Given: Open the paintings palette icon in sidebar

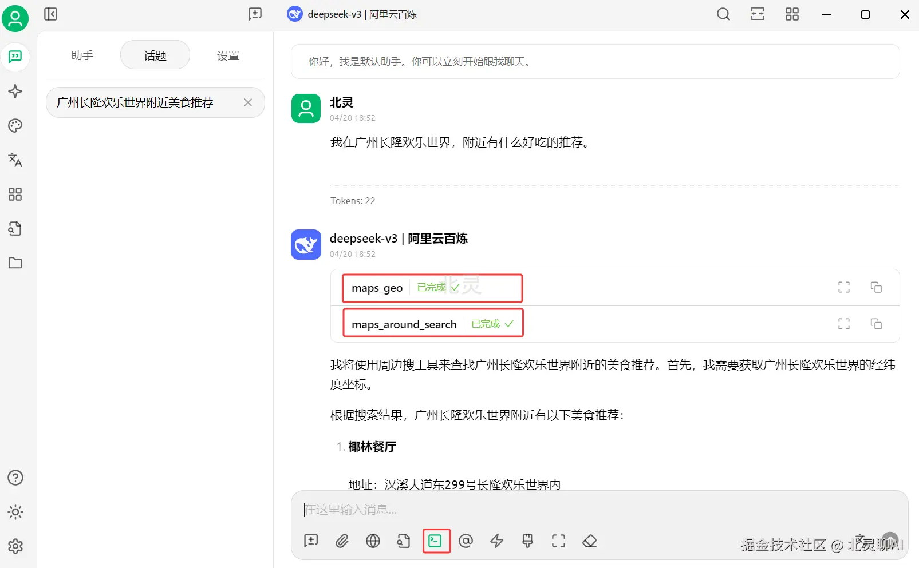Looking at the screenshot, I should coord(15,126).
